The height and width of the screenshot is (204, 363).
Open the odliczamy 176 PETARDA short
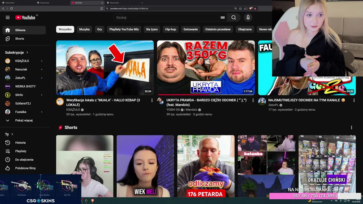click(206, 166)
